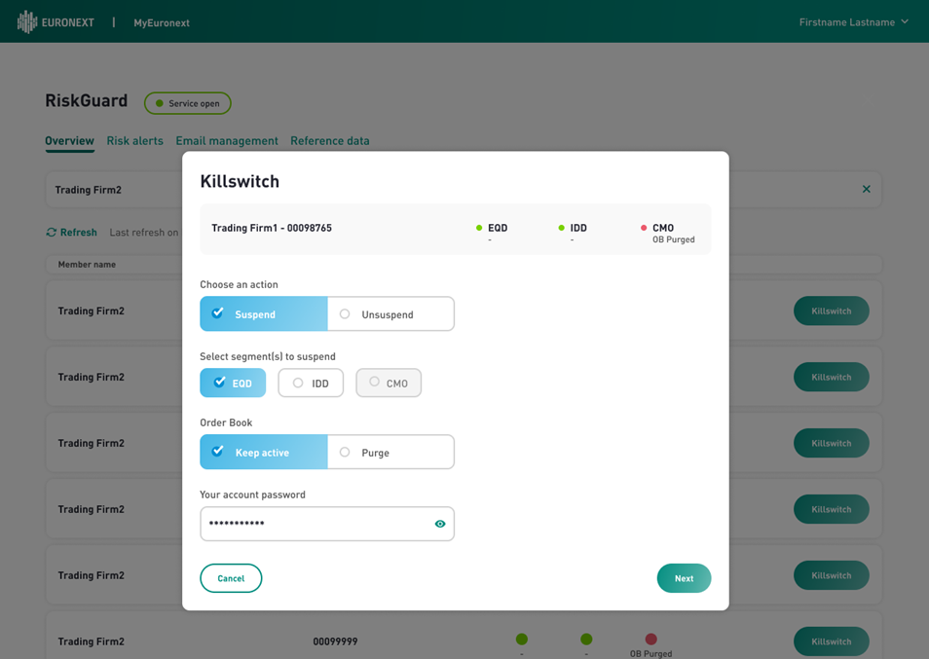Open the Email management tab
The image size is (929, 659).
tap(226, 141)
